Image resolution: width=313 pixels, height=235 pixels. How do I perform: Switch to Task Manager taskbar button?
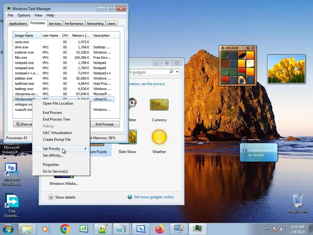click(x=197, y=229)
